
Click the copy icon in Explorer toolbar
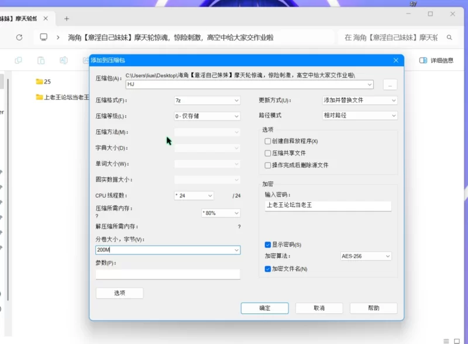point(18,60)
